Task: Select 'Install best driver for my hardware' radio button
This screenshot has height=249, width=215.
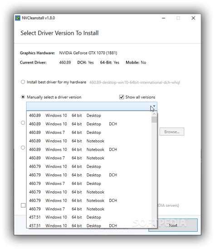Action: 23,82
